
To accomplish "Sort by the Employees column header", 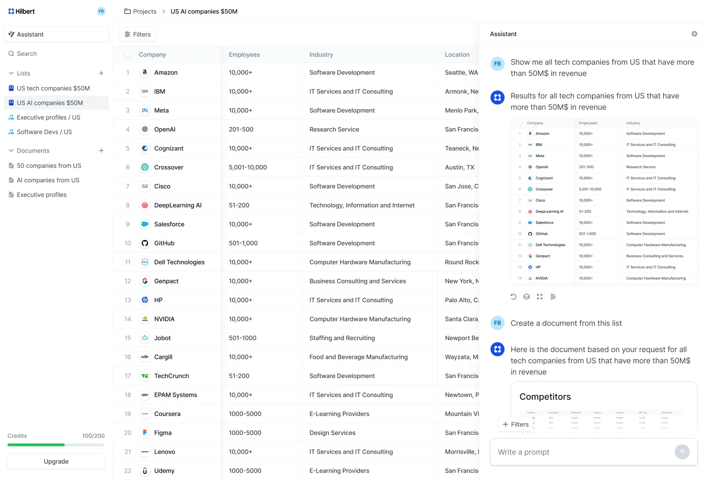I will (x=244, y=55).
